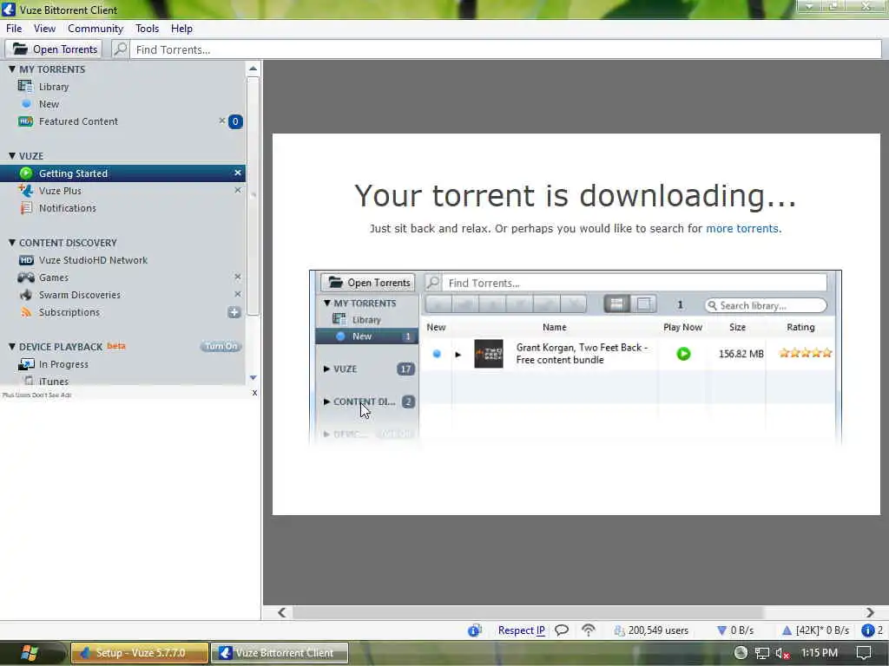Click the Windows Start button

[30, 652]
